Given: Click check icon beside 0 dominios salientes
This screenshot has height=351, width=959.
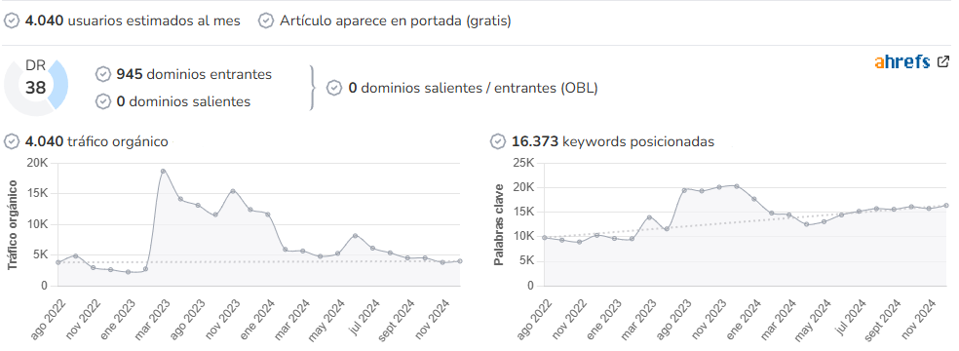Looking at the screenshot, I should pos(103,101).
